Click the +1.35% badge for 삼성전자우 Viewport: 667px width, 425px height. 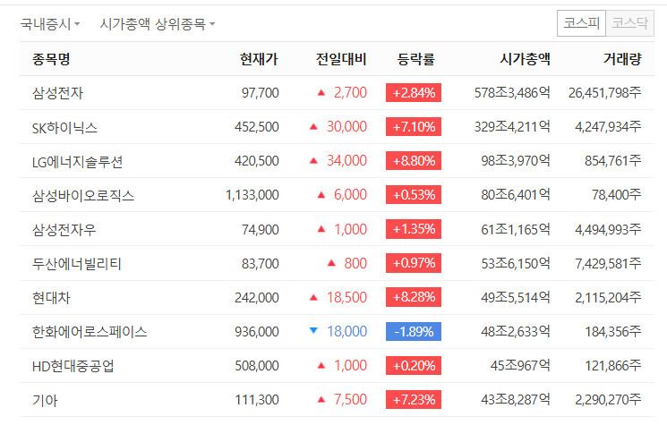(x=414, y=229)
